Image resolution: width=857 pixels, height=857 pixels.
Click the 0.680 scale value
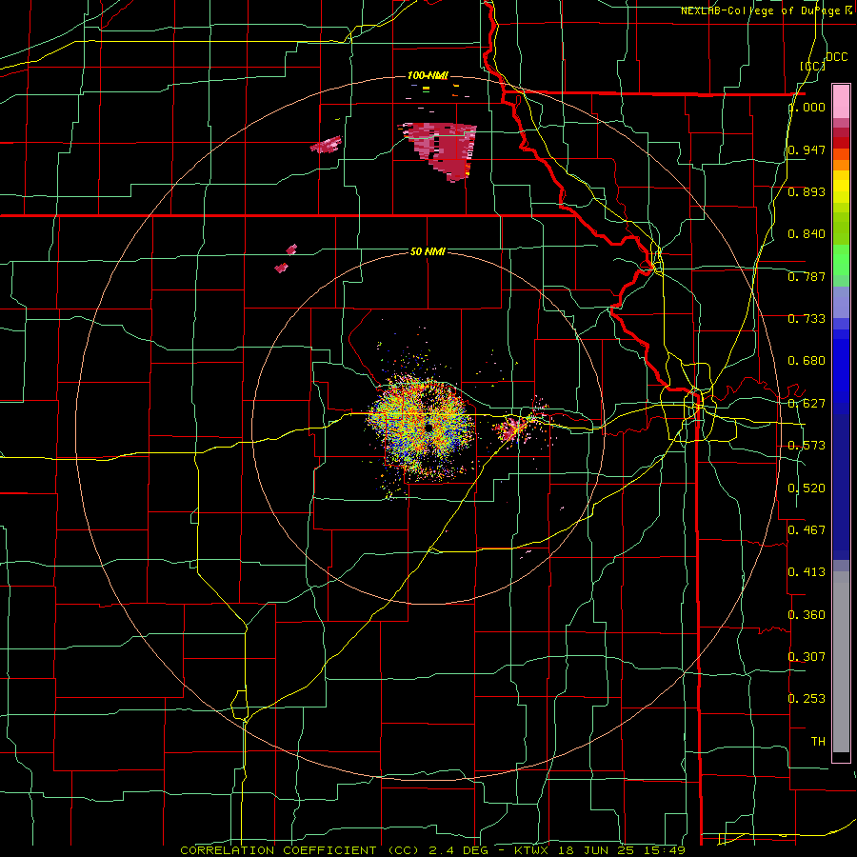pos(807,361)
